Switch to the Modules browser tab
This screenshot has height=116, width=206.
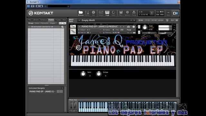pos(58,20)
